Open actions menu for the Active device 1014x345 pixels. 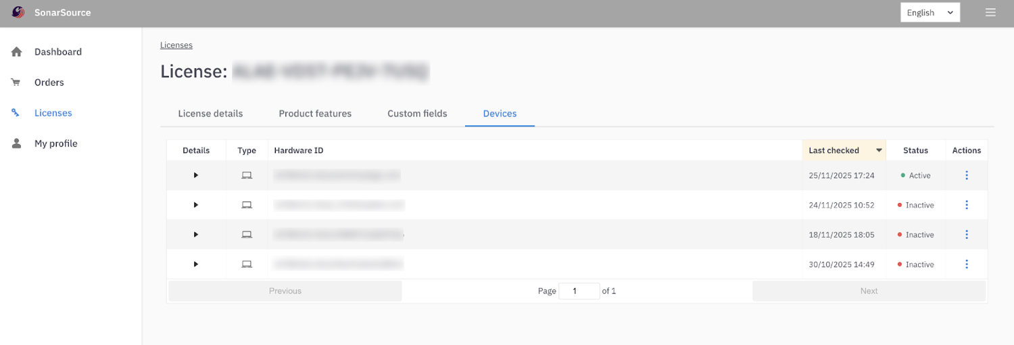click(966, 175)
